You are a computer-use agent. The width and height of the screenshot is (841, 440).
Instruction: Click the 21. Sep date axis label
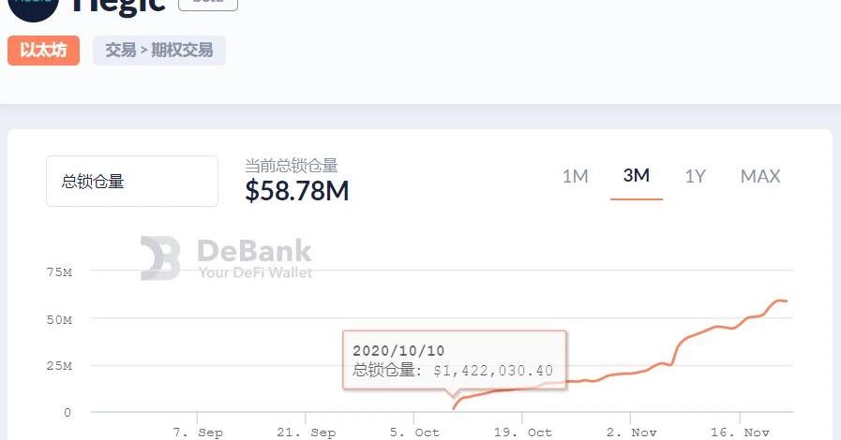click(308, 433)
